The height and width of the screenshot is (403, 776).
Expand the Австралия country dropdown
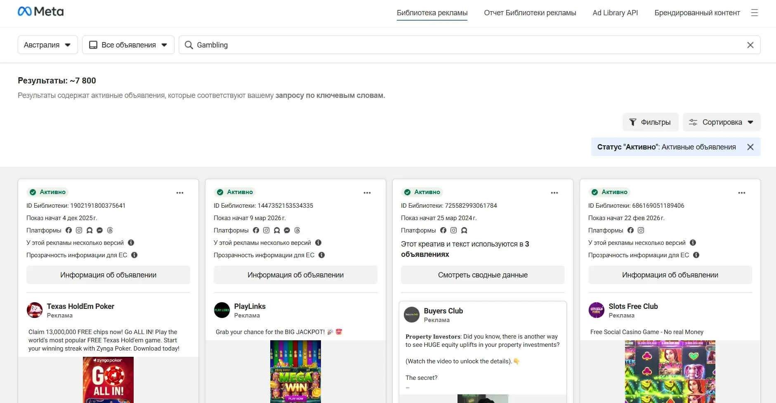point(47,45)
